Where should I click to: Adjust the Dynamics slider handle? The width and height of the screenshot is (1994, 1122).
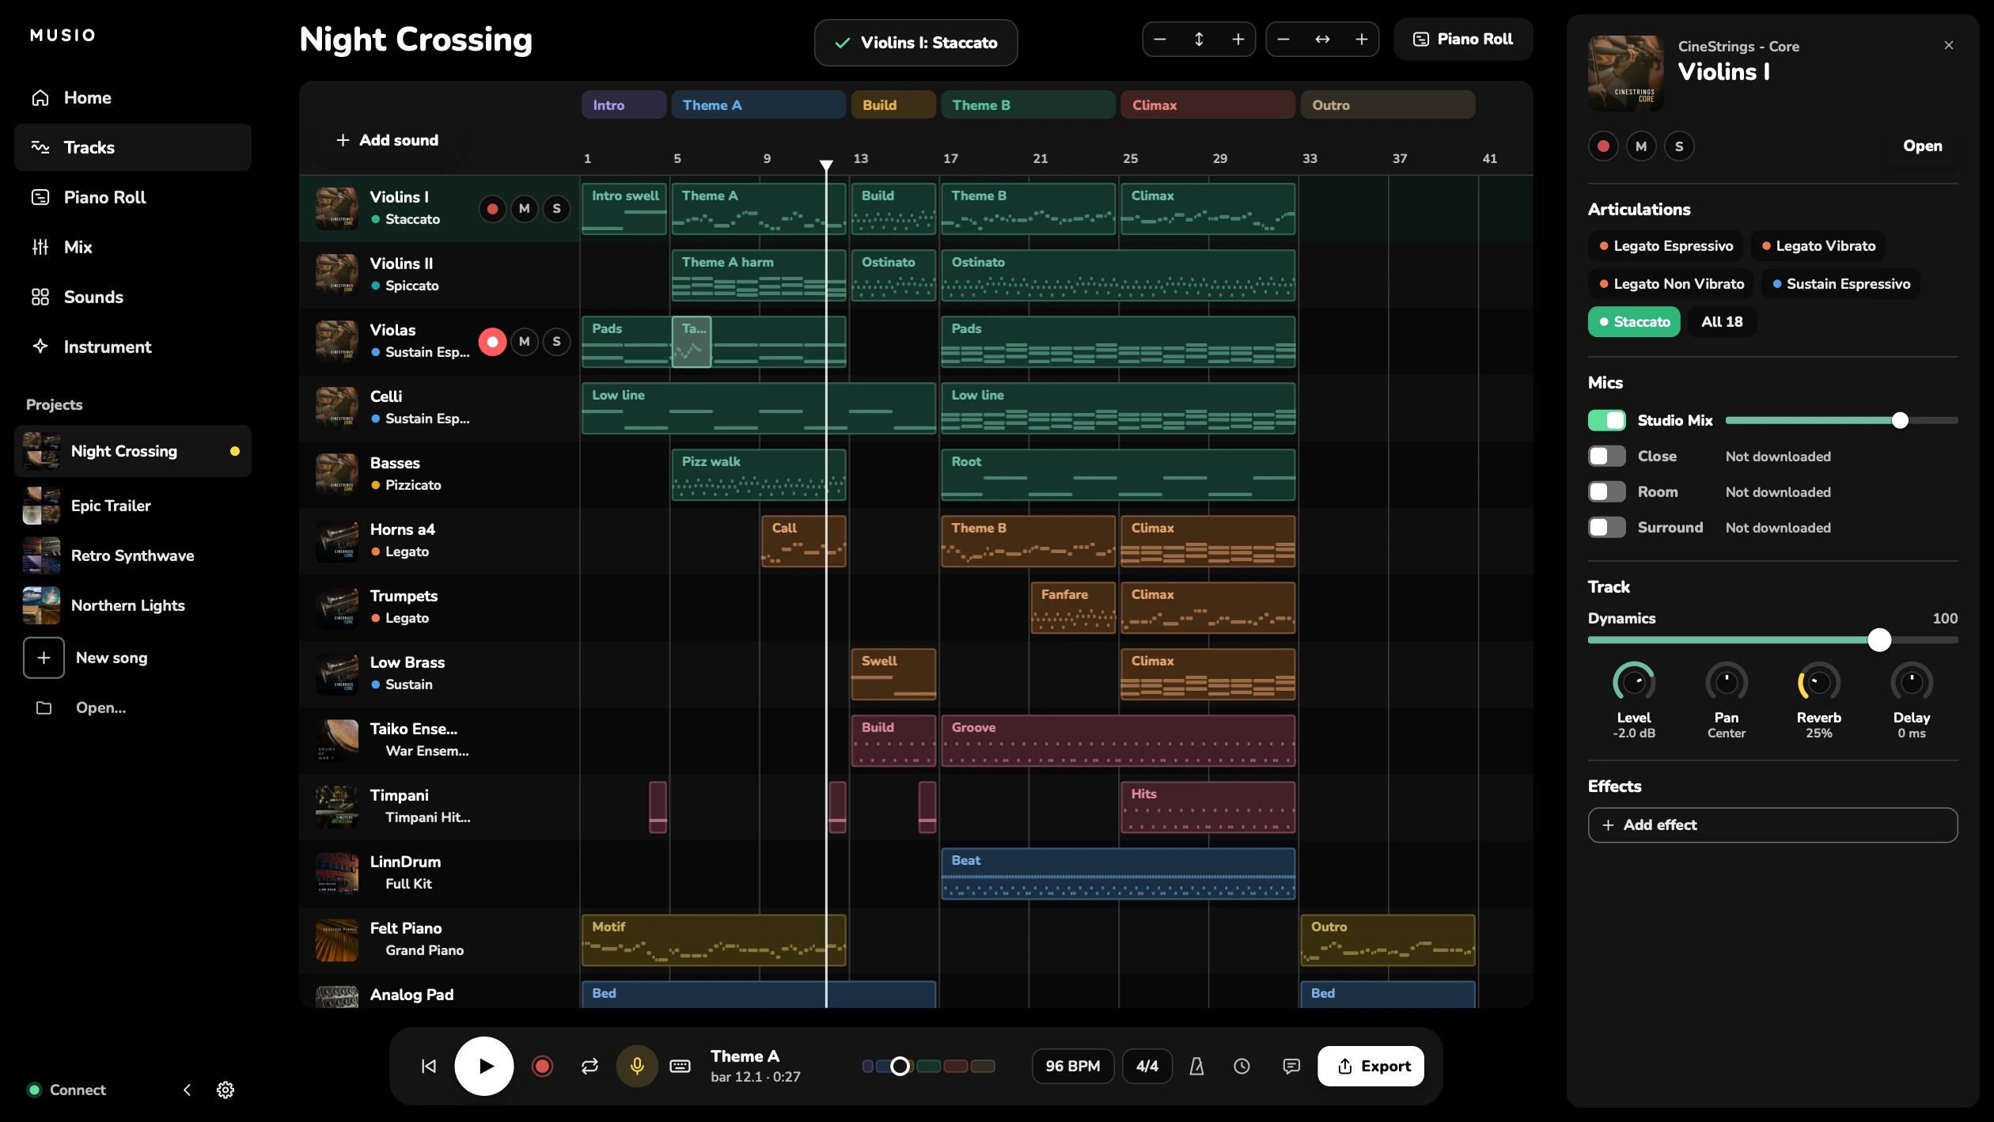1879,639
